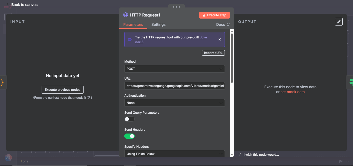Viewport: 353px width, 166px height.
Task: Enable the Send Query Parameters toggle
Action: coord(129,119)
